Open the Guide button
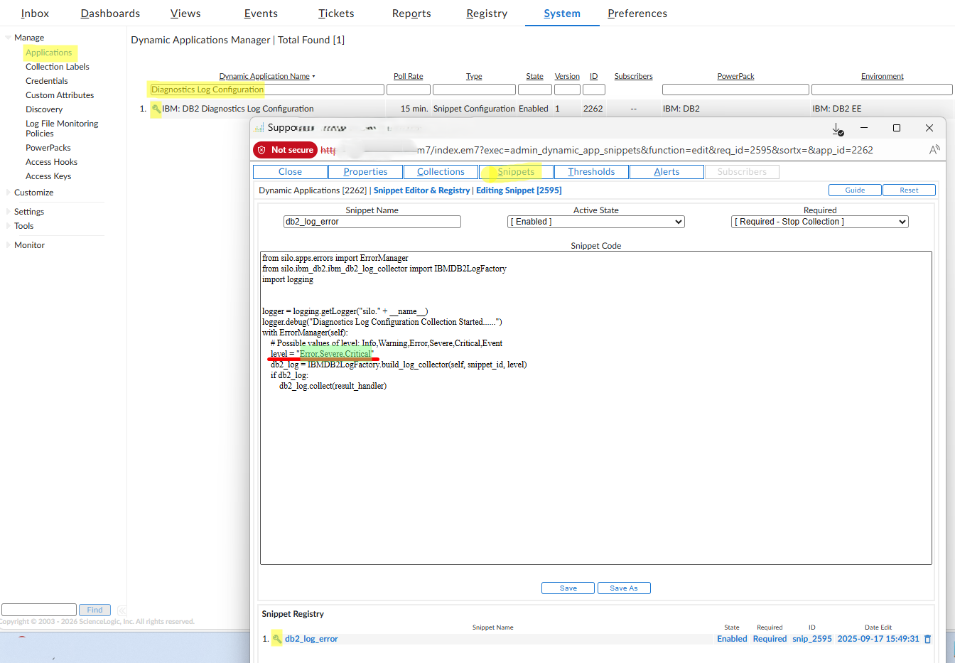 pos(855,190)
